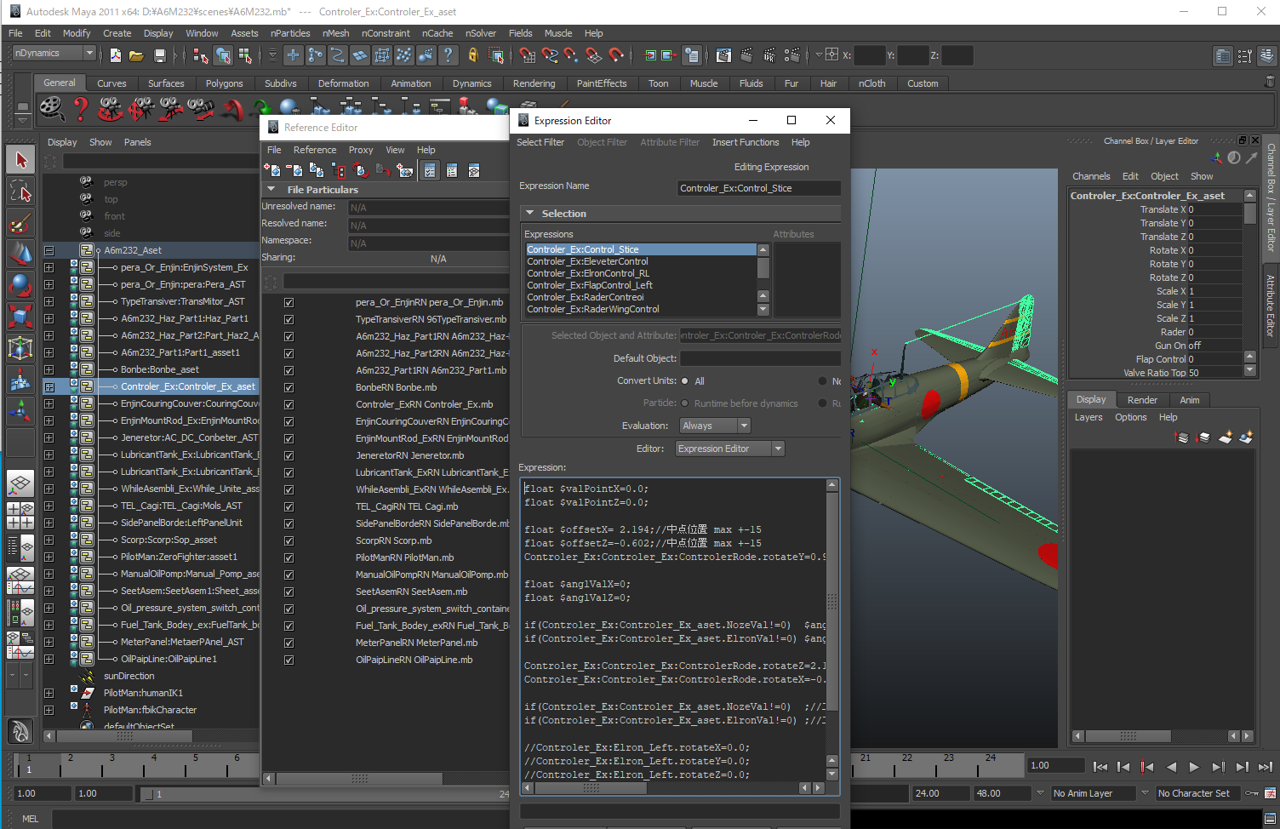The image size is (1280, 829).
Task: Toggle OilPaipLineRN reference checkbox
Action: coord(289,660)
